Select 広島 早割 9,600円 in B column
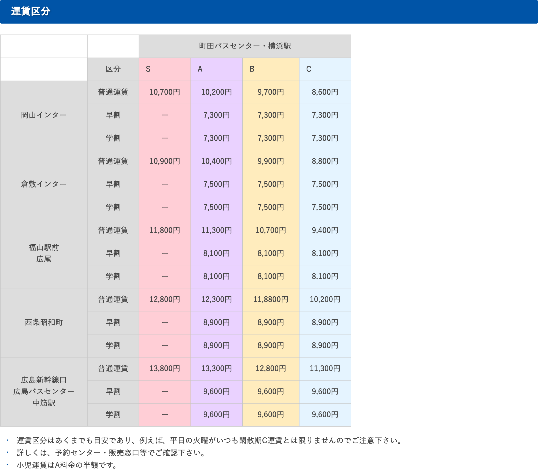This screenshot has width=538, height=474. [271, 391]
